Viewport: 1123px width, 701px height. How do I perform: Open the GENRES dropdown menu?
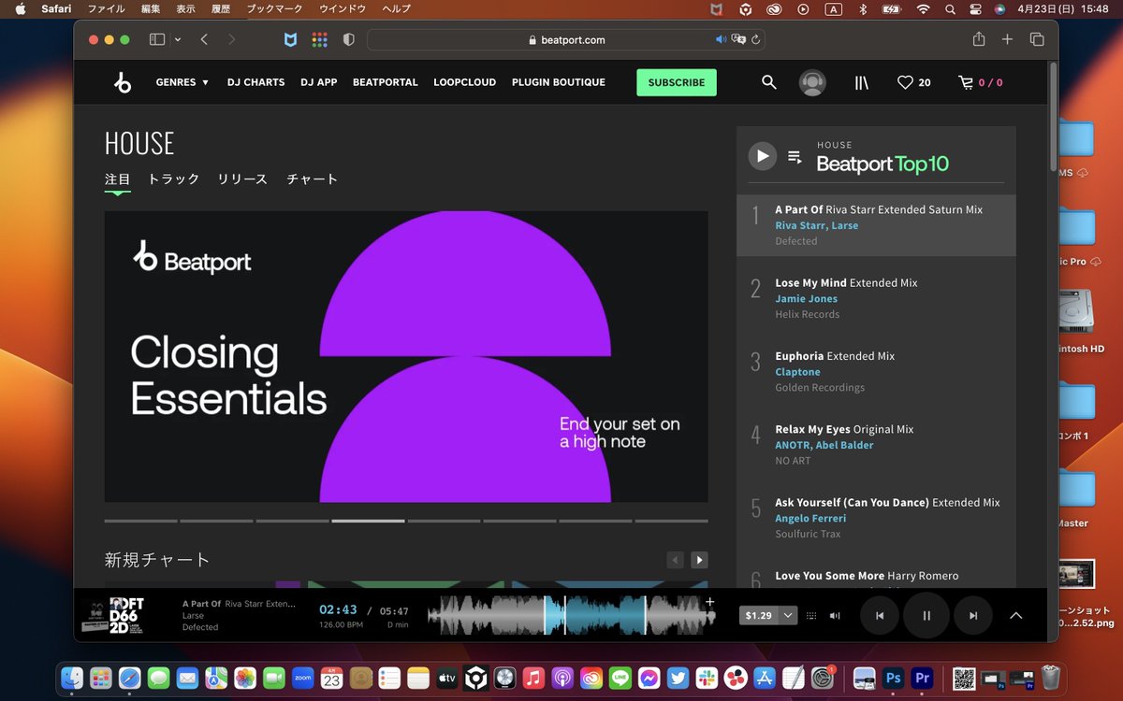[182, 82]
